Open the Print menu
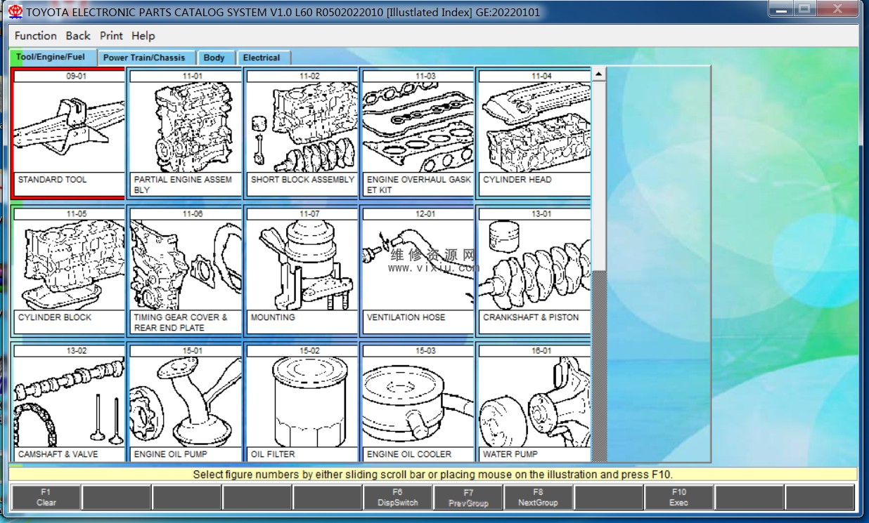The height and width of the screenshot is (523, 869). [x=111, y=36]
